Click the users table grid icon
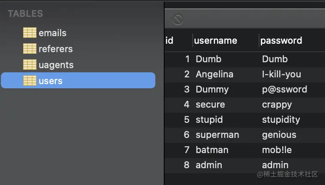Viewport: 325px width, 185px height. click(x=30, y=81)
